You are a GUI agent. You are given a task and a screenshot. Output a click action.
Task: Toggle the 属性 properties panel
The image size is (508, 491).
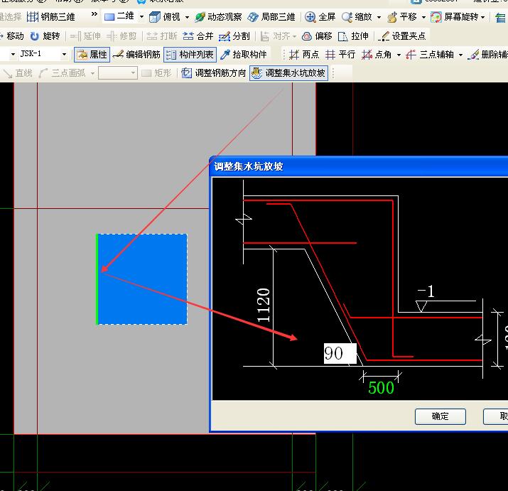92,55
